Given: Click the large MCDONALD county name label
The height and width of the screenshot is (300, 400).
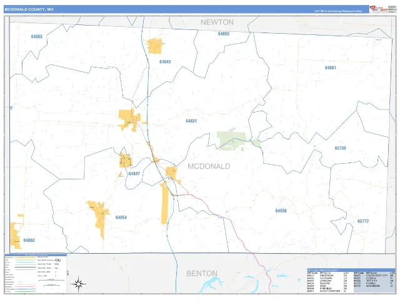Looking at the screenshot, I should point(209,166).
